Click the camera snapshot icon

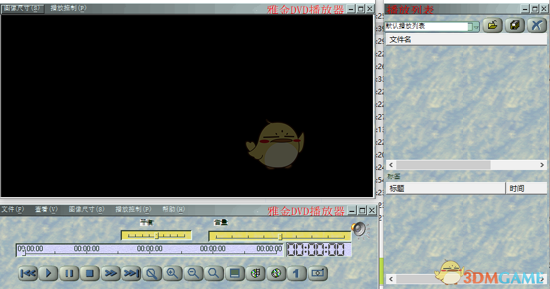318,273
